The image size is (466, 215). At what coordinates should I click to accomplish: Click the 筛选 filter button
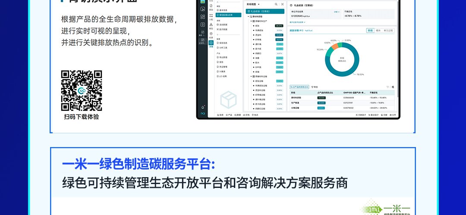315,87
